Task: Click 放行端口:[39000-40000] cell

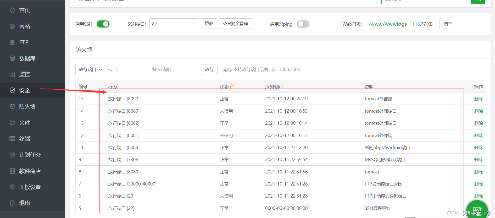Action: click(132, 184)
